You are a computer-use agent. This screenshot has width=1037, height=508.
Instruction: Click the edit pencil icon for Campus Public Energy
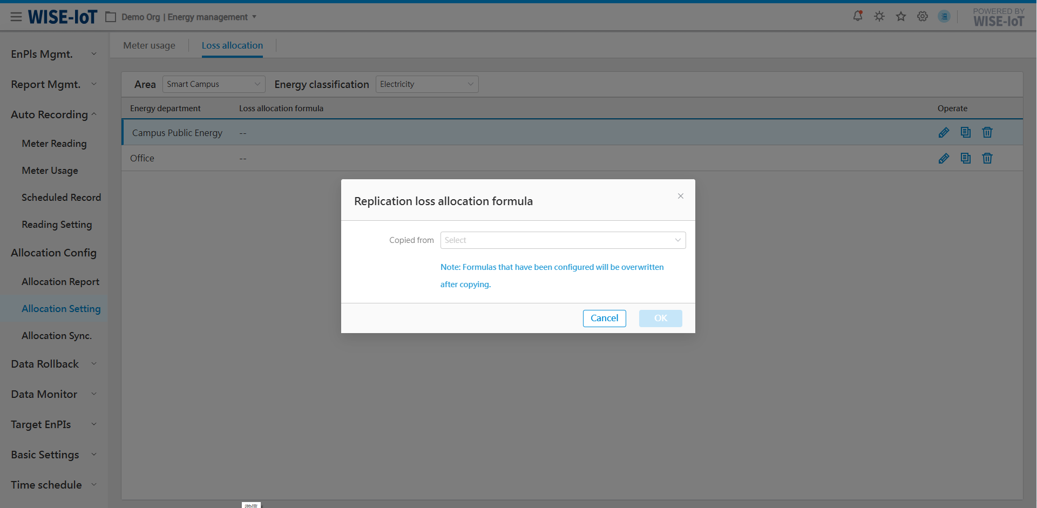[944, 133]
